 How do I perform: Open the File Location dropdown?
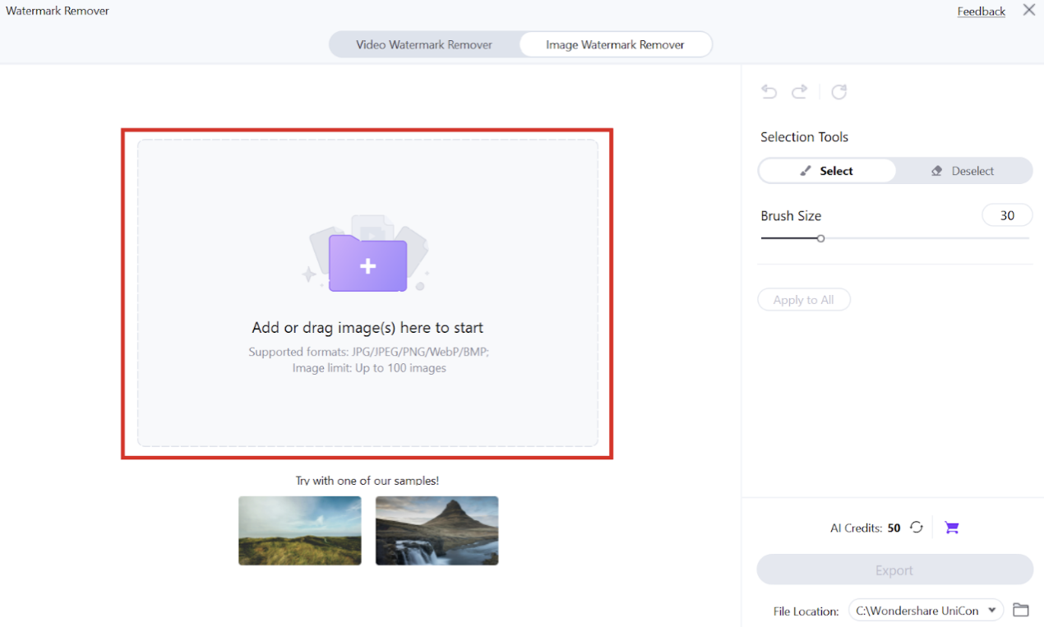coord(926,611)
